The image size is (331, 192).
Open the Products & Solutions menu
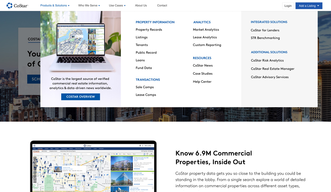point(55,5)
